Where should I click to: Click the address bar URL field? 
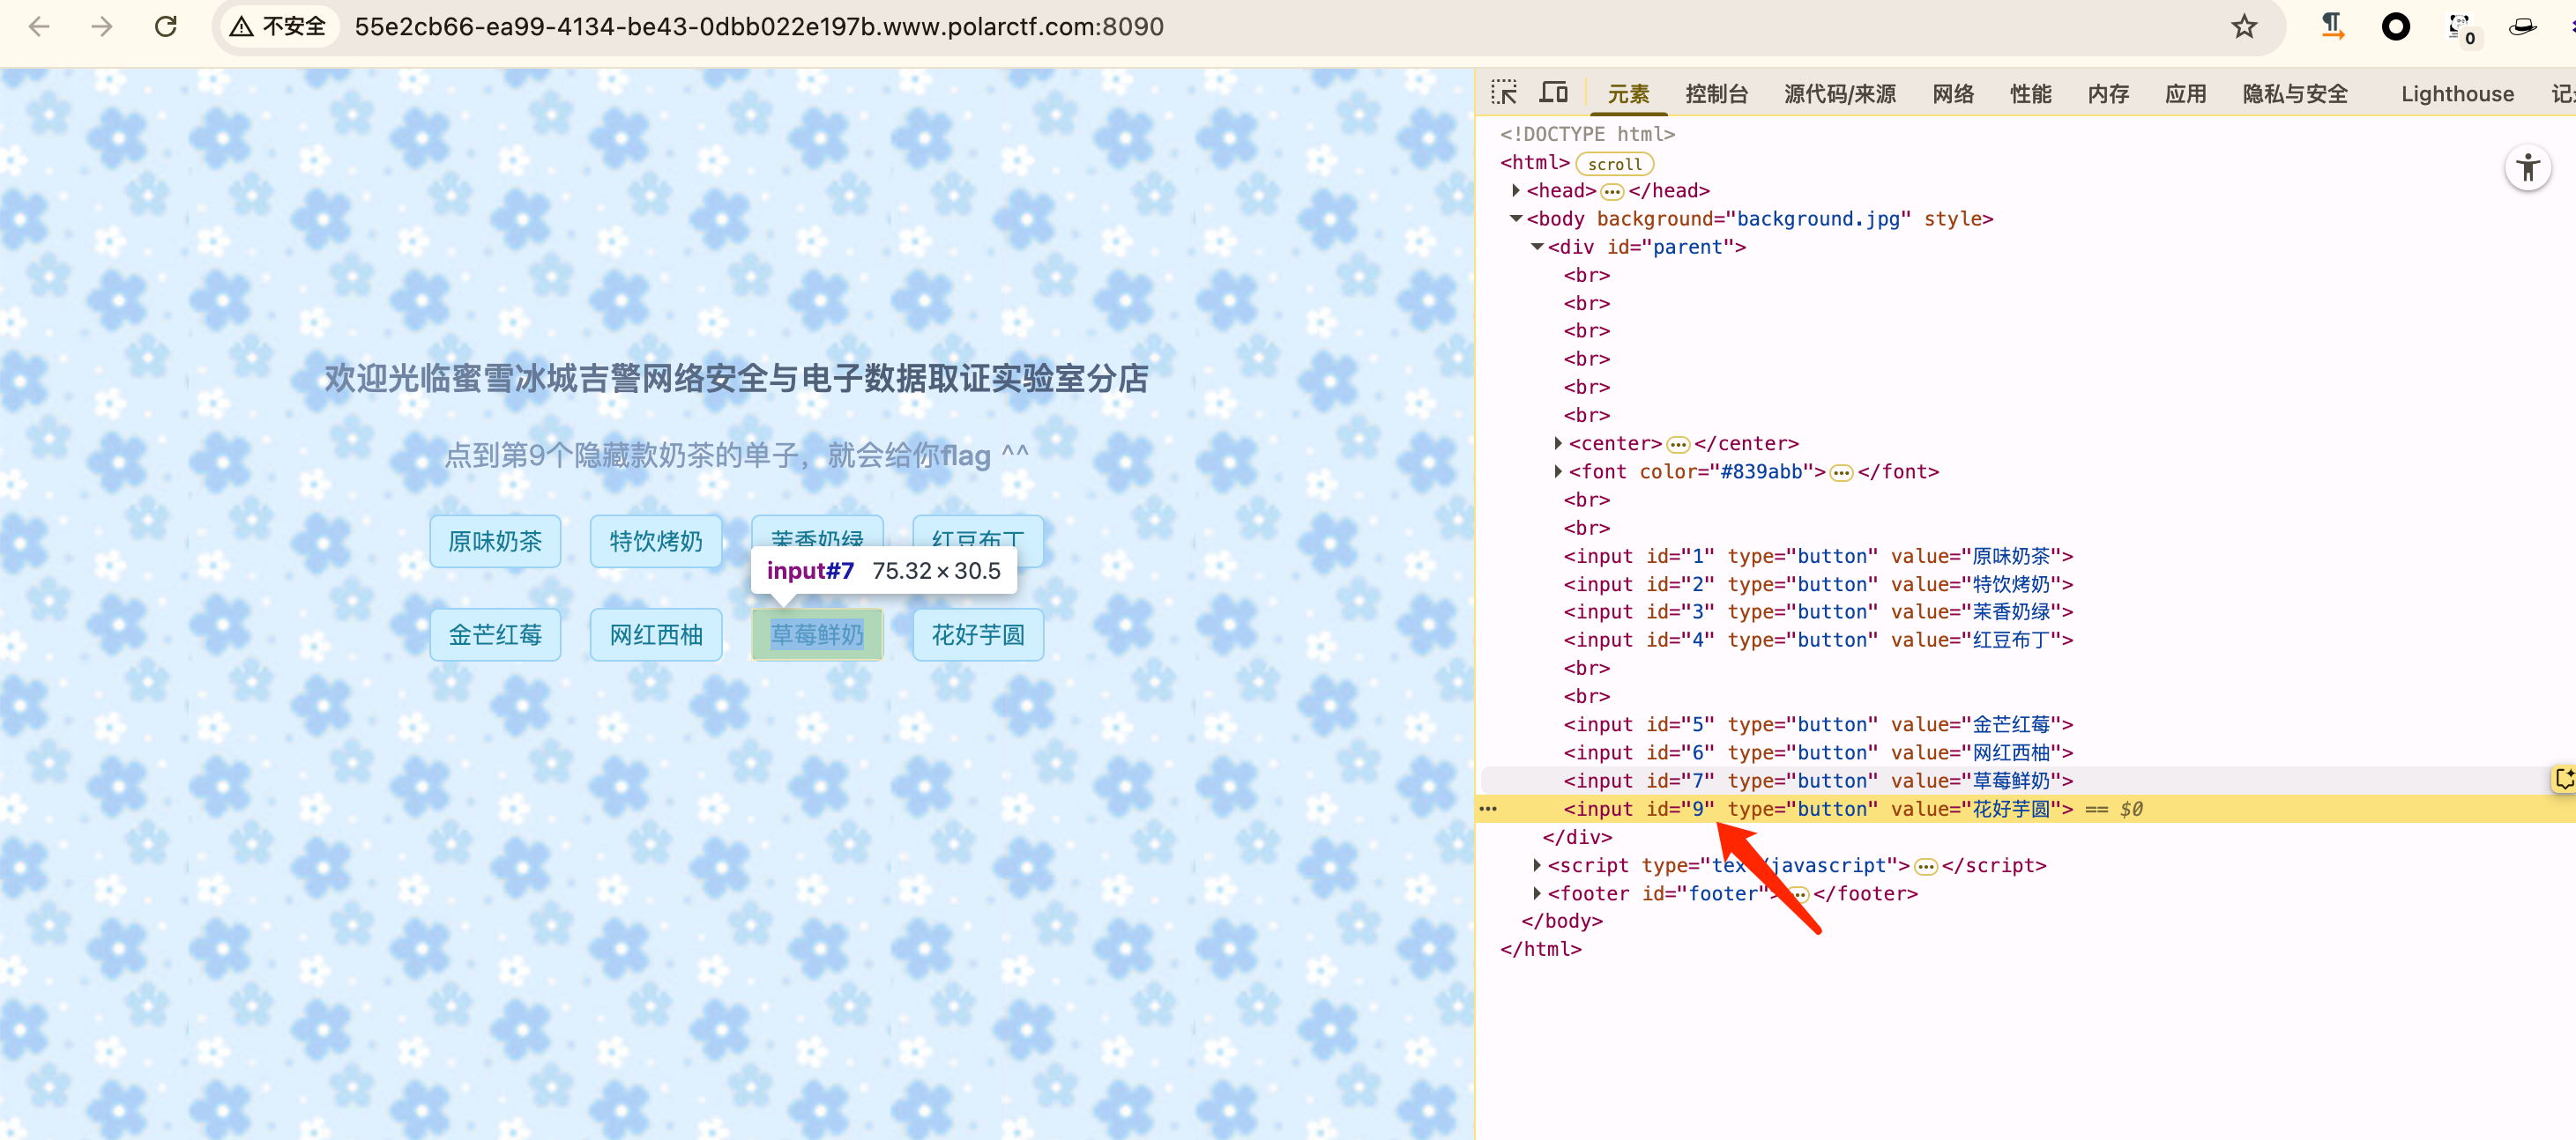pos(758,27)
